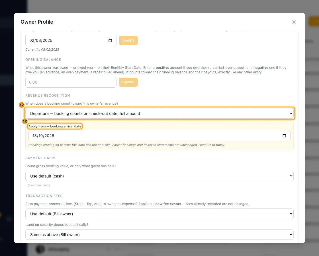Click the Owner Profile dialog title
319x256 pixels.
click(37, 22)
